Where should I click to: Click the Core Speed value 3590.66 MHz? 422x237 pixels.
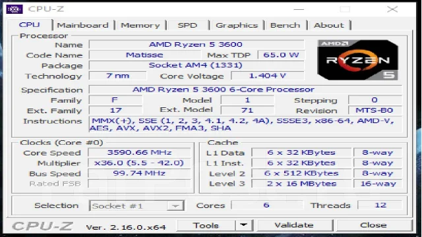click(139, 152)
